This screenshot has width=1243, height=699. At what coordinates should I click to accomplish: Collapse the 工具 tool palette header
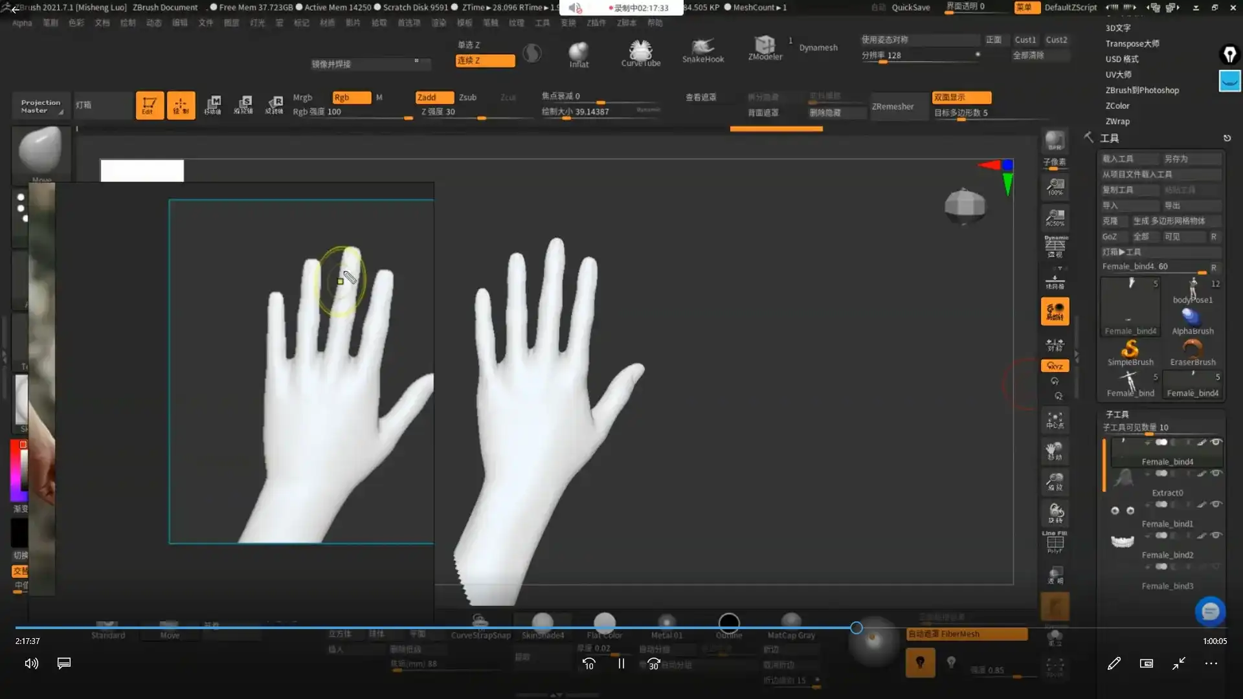(1109, 138)
